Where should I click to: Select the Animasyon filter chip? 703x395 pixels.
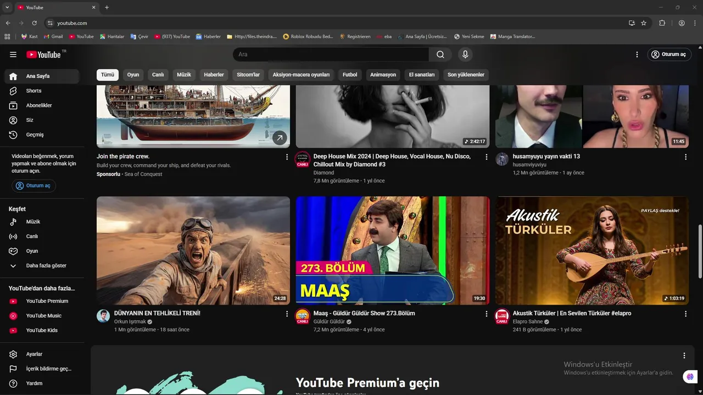[x=383, y=75]
